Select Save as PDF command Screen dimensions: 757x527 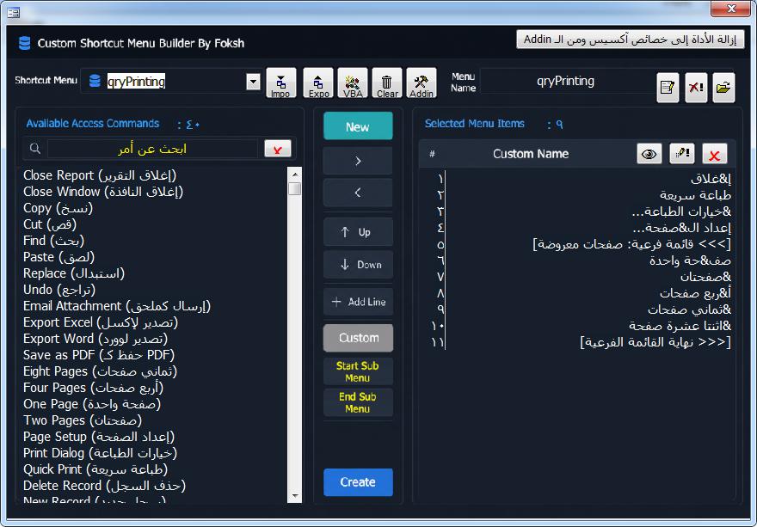coord(152,355)
